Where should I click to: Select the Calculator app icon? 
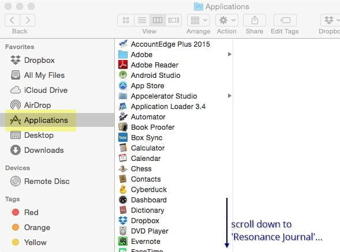tap(123, 148)
